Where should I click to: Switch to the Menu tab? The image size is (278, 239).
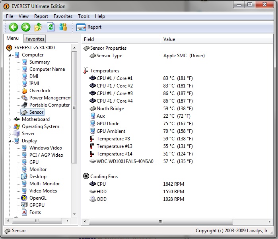tap(13, 38)
